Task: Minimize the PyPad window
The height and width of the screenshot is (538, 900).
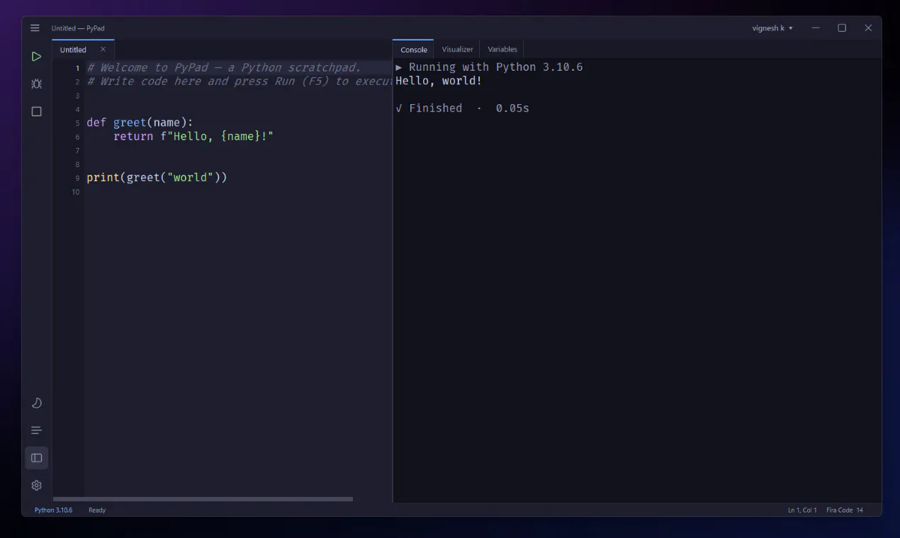Action: coord(816,28)
